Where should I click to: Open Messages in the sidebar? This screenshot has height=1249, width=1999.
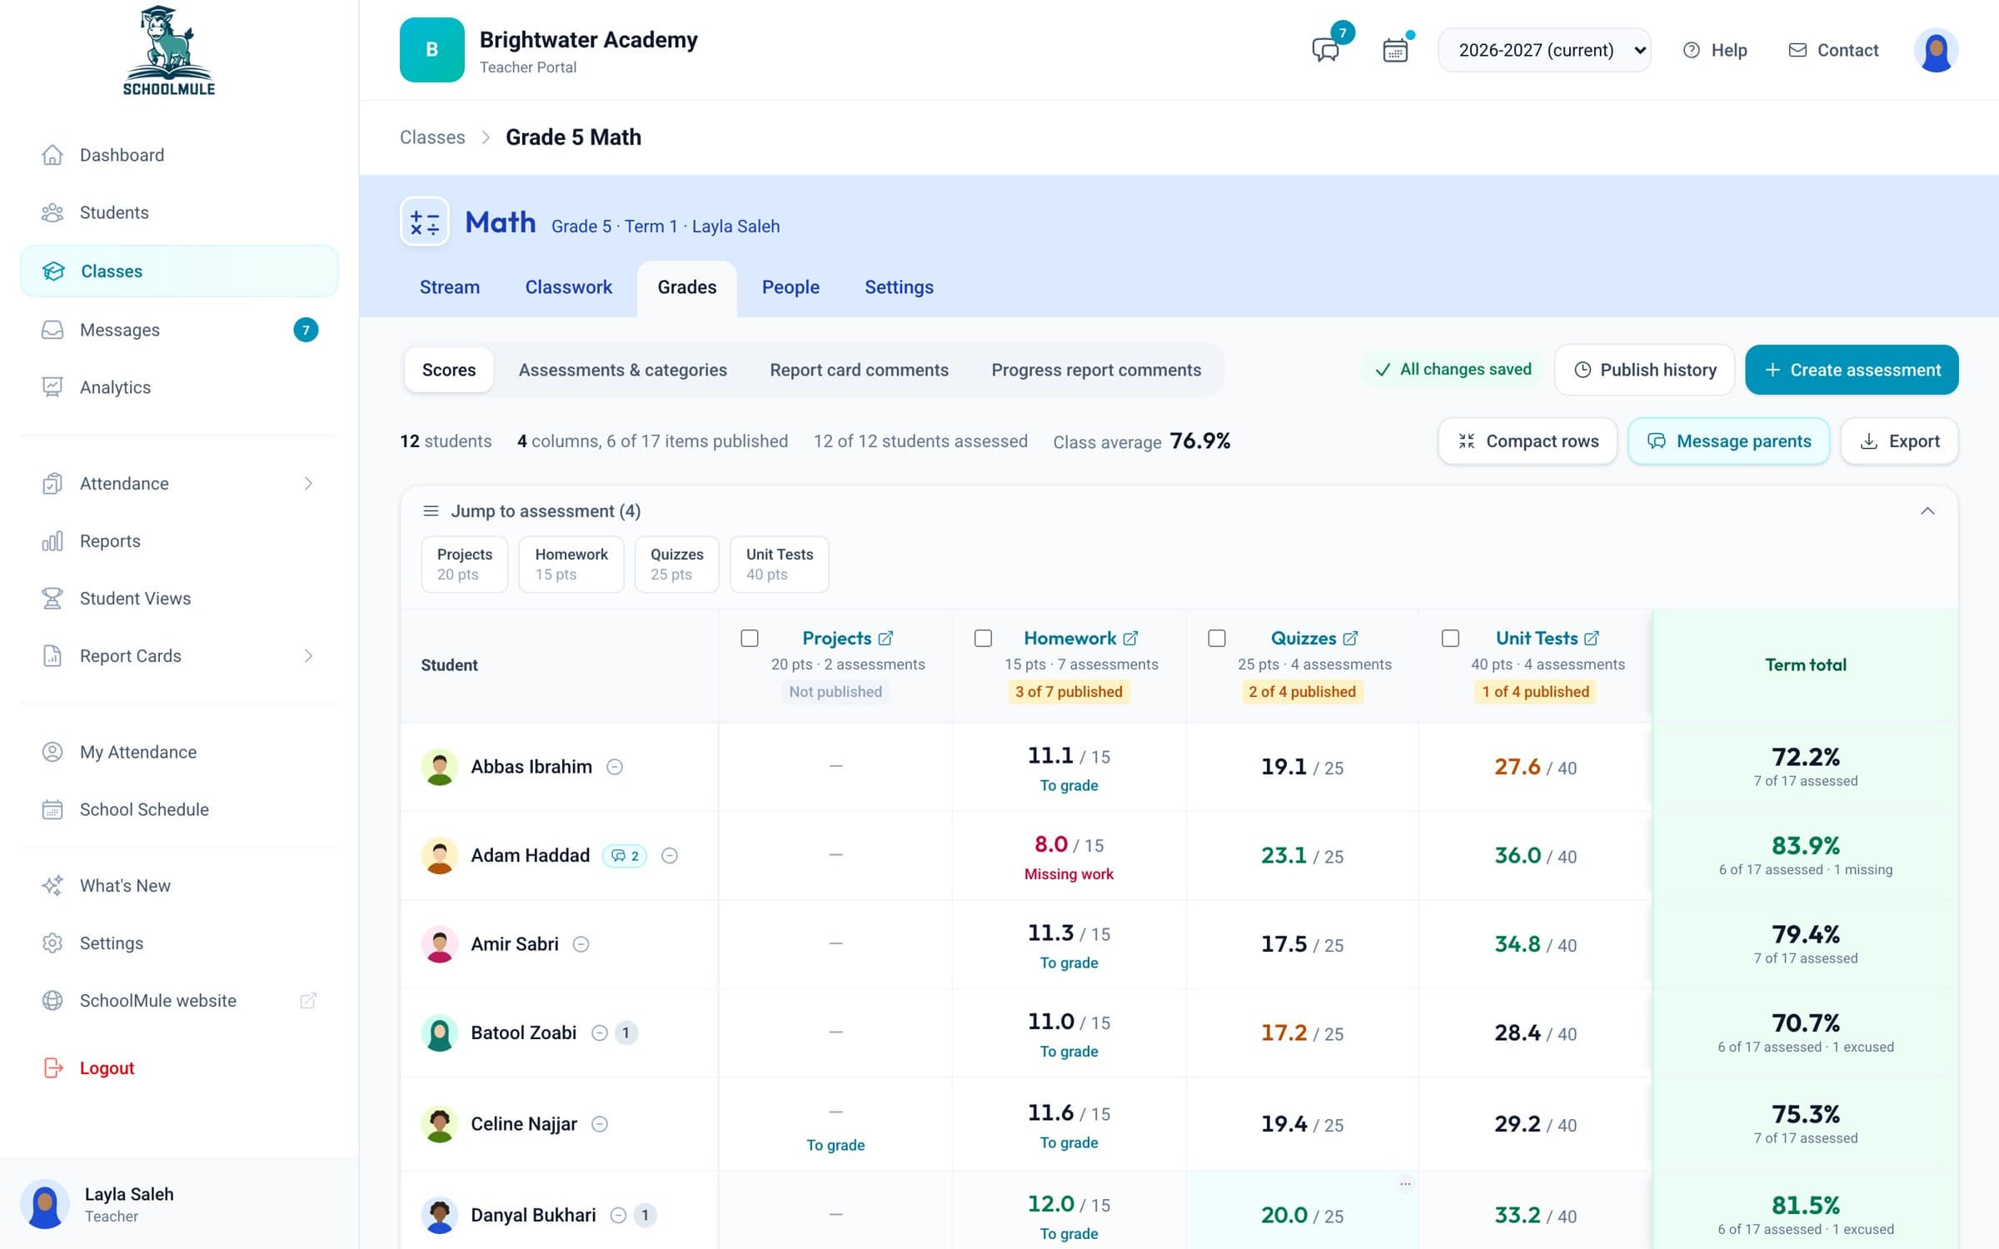(178, 330)
